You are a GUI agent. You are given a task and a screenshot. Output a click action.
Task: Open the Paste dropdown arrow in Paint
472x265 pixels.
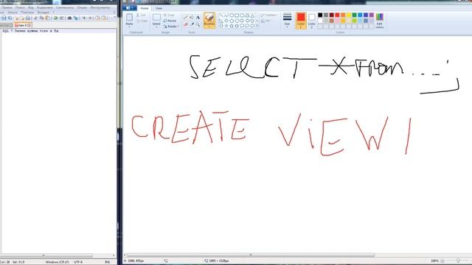click(129, 27)
